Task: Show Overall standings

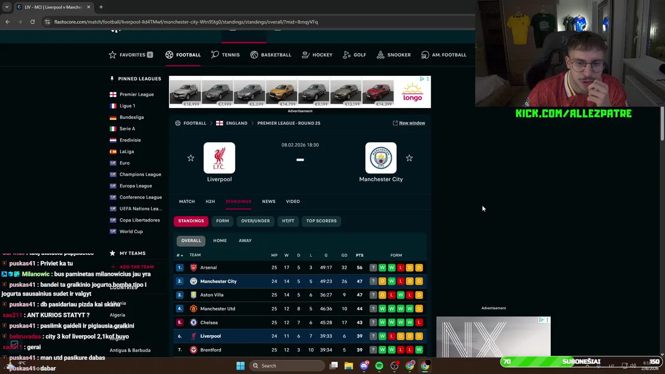Action: 191,241
